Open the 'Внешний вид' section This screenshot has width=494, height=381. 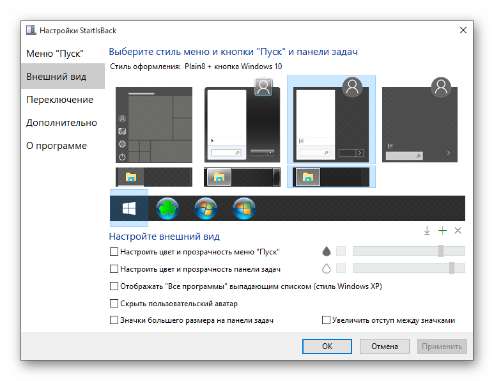click(63, 76)
